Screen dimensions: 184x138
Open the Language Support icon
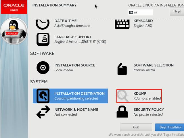pos(43,39)
